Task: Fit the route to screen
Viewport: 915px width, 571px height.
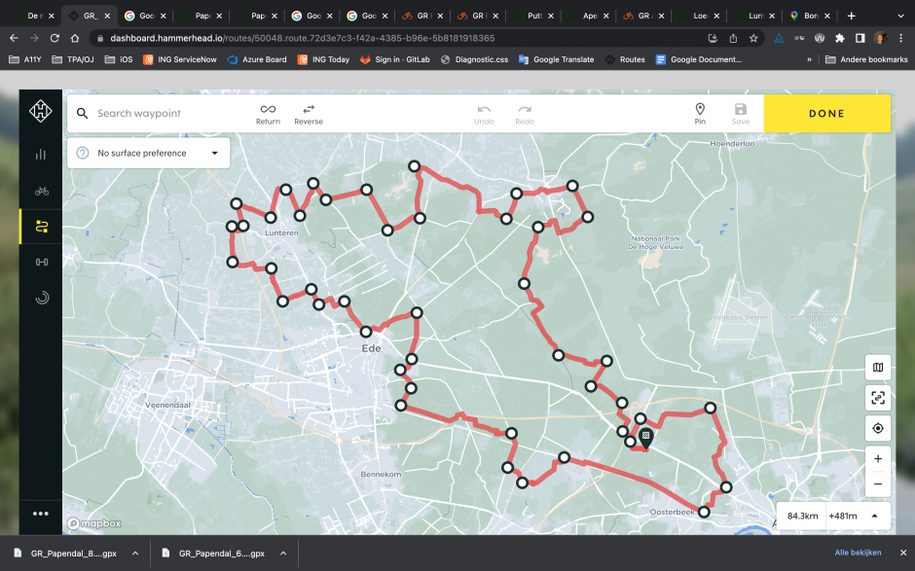Action: click(878, 398)
